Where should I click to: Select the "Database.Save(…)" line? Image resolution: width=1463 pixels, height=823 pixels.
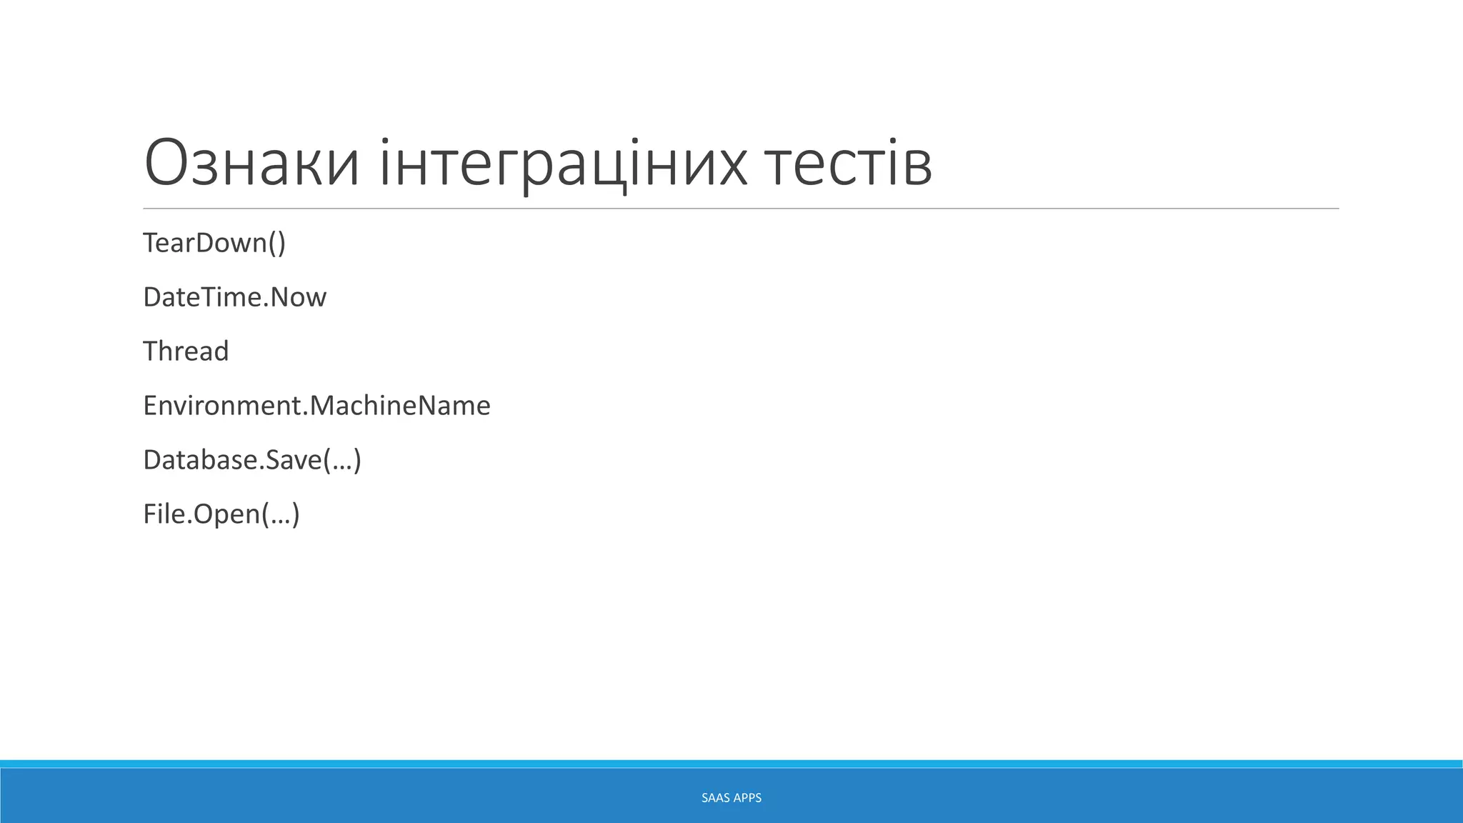point(252,460)
